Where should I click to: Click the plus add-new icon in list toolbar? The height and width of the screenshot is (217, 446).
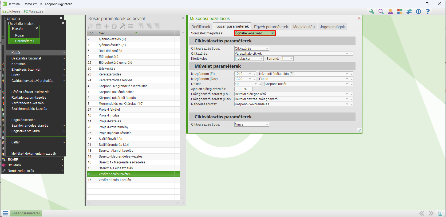[106, 26]
